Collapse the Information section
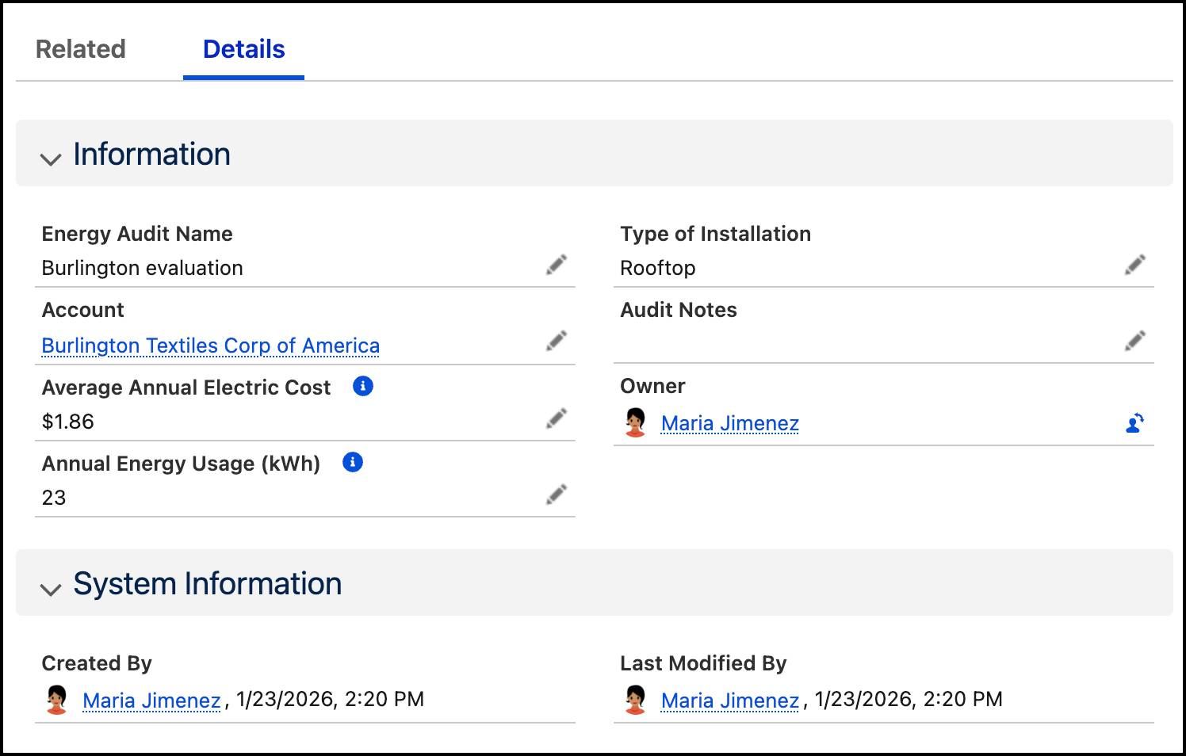Viewport: 1186px width, 756px height. pyautogui.click(x=51, y=158)
